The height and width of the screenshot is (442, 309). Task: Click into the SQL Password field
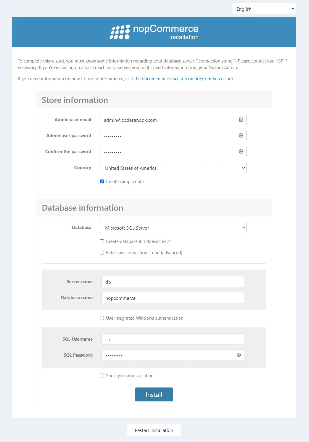click(173, 355)
